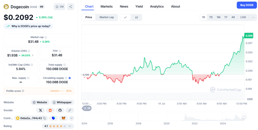Switch to line chart view icon
This screenshot has width=258, height=130.
125,17
